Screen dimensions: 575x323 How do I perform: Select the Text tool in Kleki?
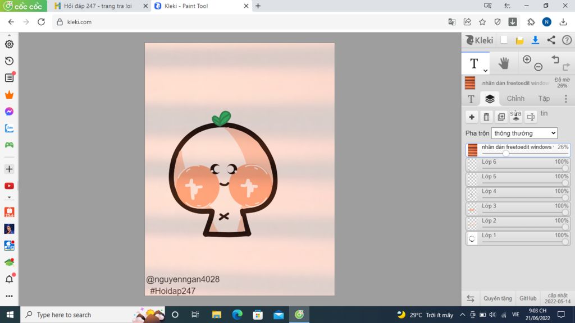point(474,63)
